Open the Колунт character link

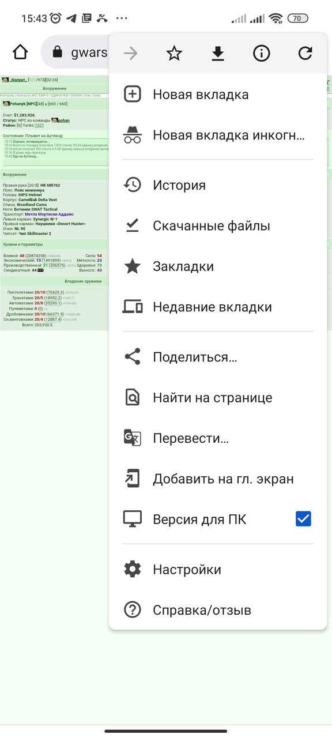[18, 80]
